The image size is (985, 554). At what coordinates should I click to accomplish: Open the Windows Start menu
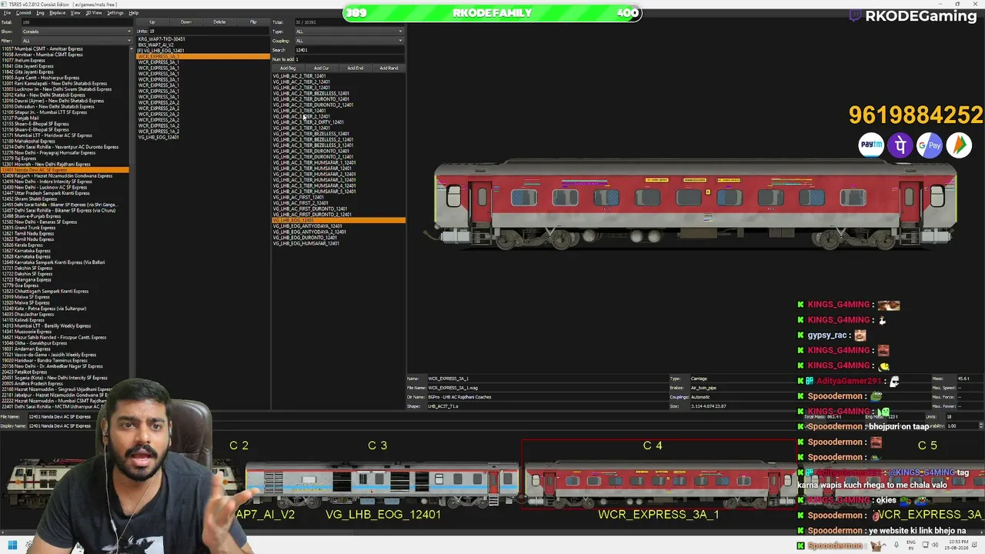(x=12, y=546)
